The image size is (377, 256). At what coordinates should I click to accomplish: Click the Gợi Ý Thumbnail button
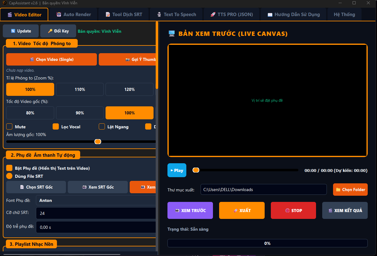coord(127,59)
